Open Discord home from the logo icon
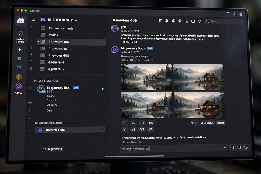Viewport: 261px width, 174px height. pyautogui.click(x=21, y=21)
